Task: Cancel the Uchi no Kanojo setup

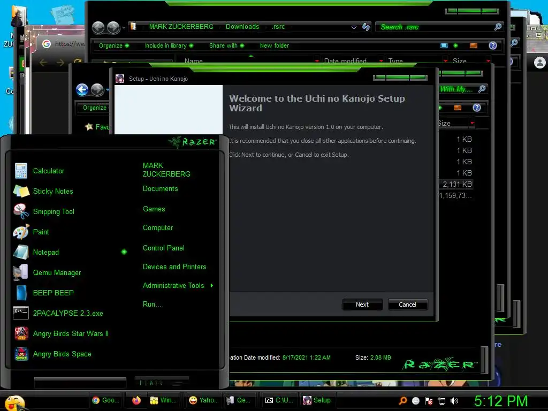Action: pos(407,305)
